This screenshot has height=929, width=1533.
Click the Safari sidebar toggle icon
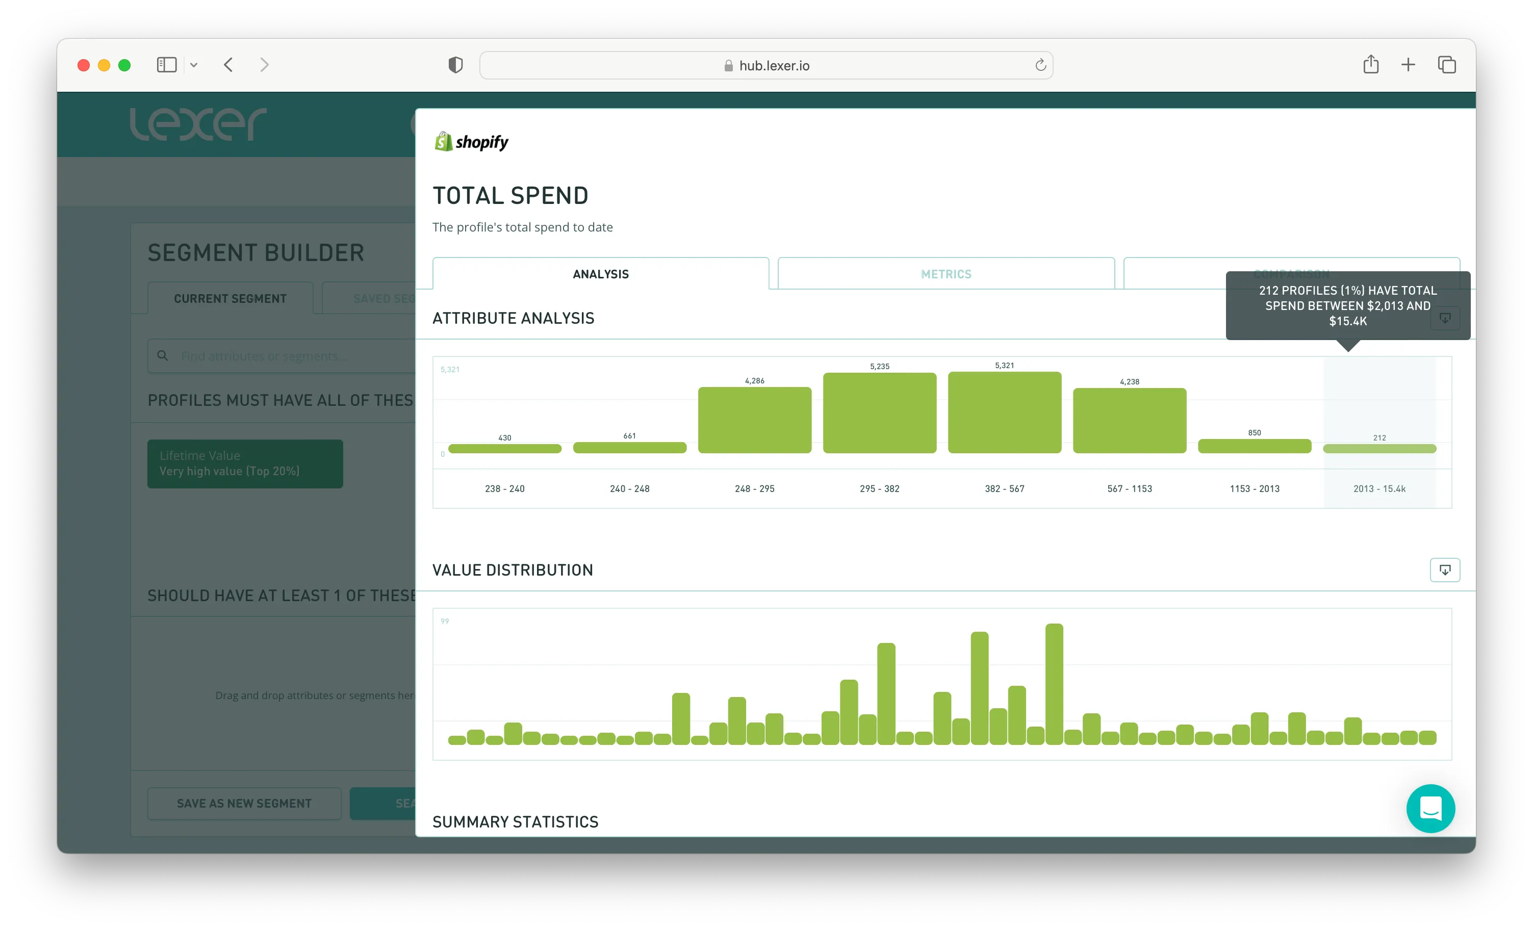pos(166,65)
